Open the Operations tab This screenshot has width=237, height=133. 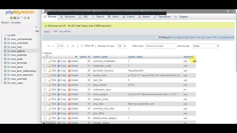pyautogui.click(x=162, y=17)
